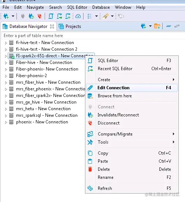Expand Fiber-hive - New Connection node
The image size is (185, 202).
click(x=6, y=63)
